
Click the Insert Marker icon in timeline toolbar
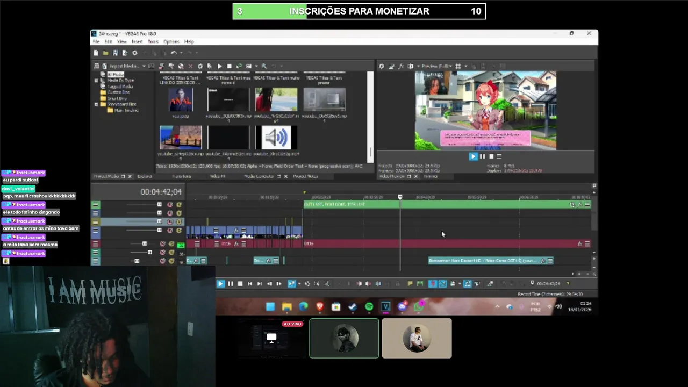(410, 283)
